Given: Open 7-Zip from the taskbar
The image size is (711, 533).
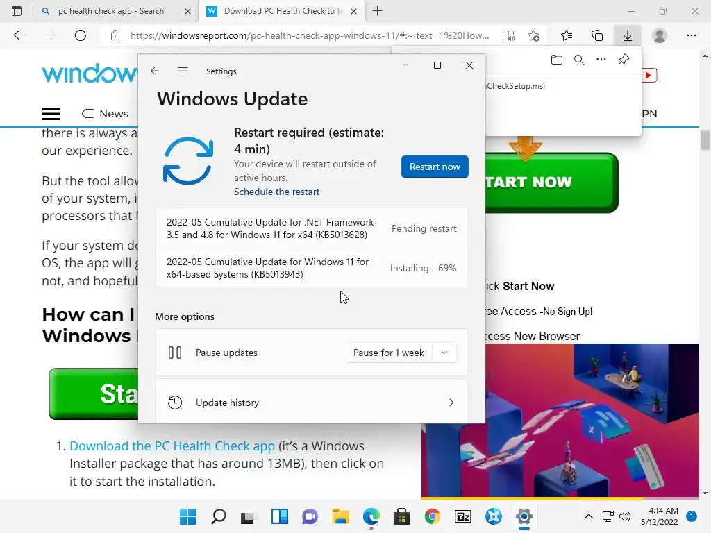Looking at the screenshot, I should pyautogui.click(x=463, y=516).
